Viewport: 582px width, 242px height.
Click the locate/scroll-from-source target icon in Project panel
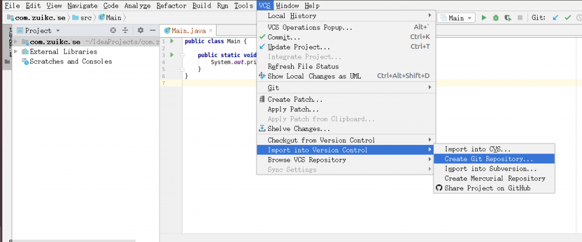coord(113,30)
